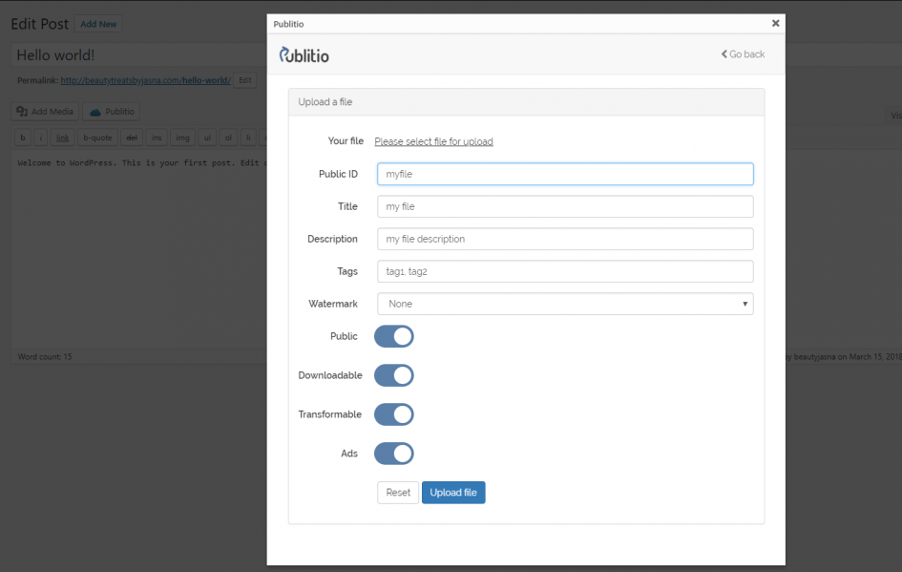902x572 pixels.
Task: Select the Description input box
Action: tap(565, 239)
